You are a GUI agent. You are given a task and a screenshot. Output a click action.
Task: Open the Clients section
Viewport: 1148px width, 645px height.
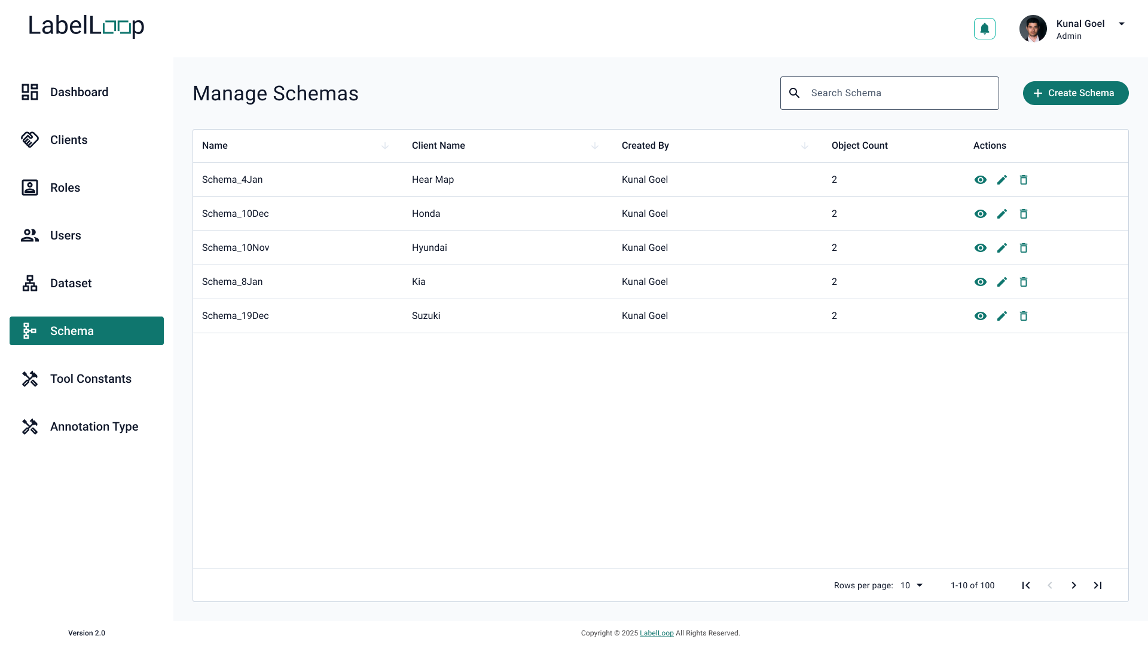pyautogui.click(x=87, y=140)
